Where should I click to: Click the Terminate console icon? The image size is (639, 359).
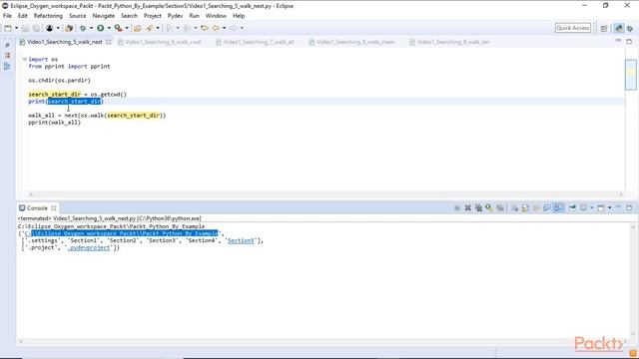457,208
